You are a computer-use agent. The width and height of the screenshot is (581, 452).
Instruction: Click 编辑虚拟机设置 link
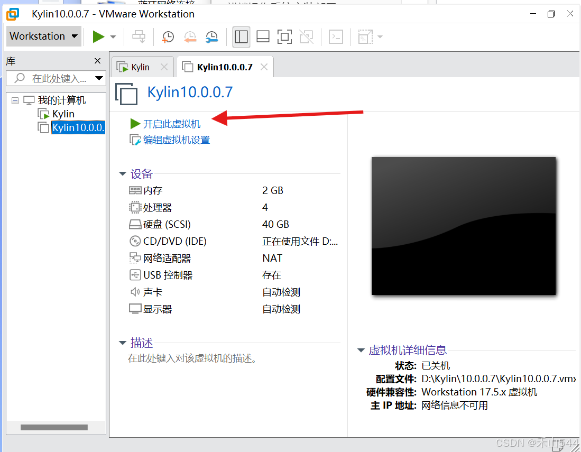tap(177, 140)
